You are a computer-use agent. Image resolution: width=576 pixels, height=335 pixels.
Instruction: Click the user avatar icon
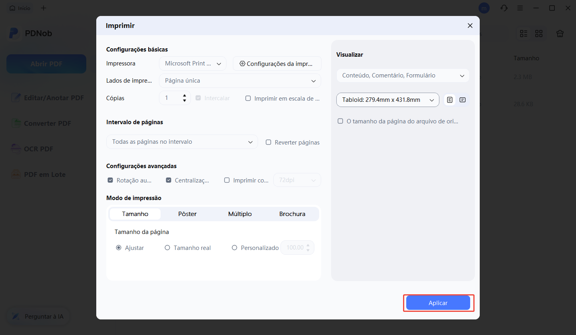point(484,8)
